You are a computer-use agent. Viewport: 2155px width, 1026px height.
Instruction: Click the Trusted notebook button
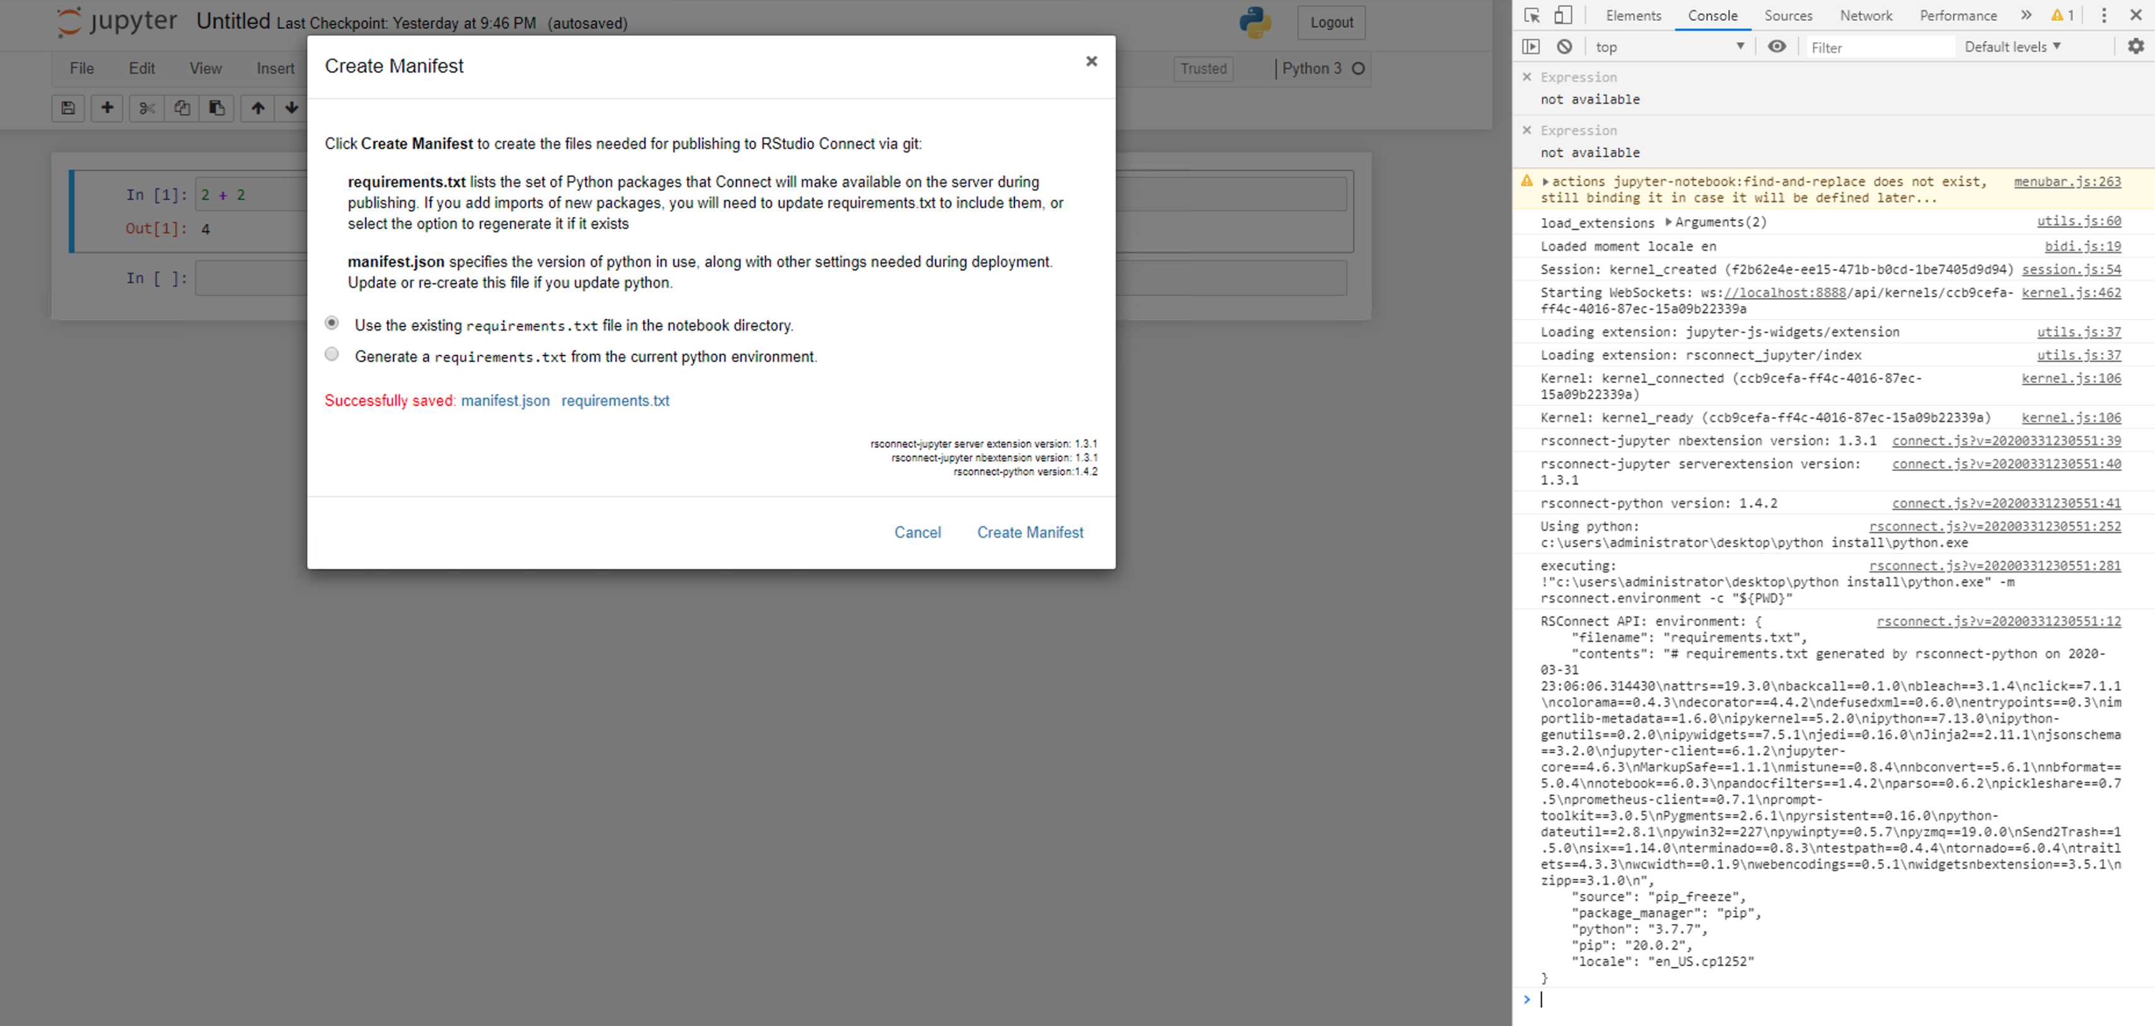point(1203,69)
